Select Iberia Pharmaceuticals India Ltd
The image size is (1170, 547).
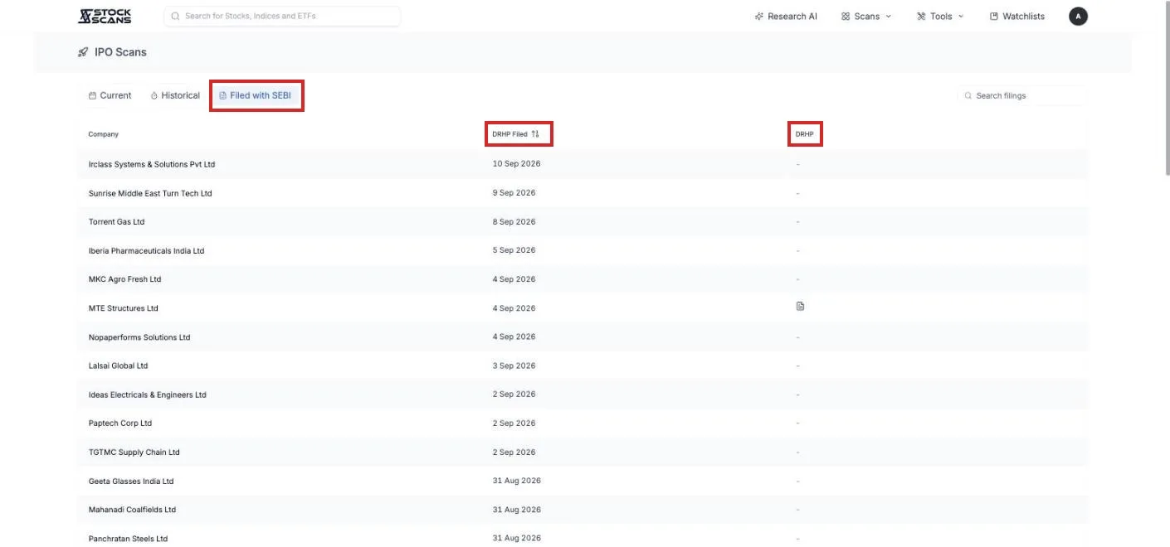[146, 250]
